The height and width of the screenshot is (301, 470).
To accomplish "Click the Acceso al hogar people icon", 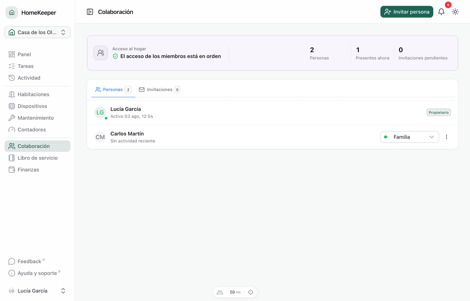I will pyautogui.click(x=101, y=53).
